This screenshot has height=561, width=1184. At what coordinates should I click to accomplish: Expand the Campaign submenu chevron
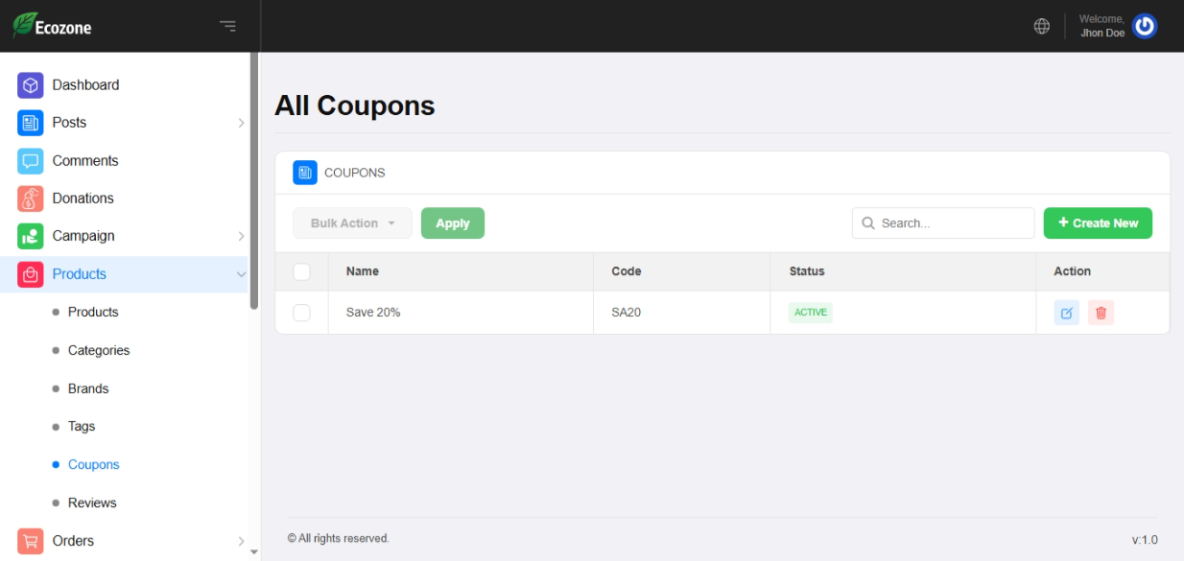[x=241, y=236]
